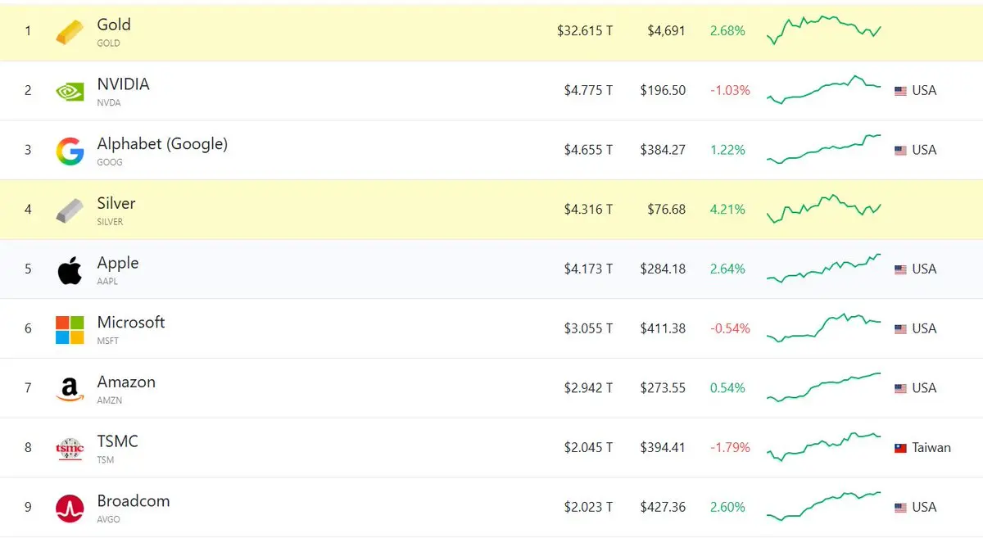Click the Apple price sparkline chart
This screenshot has height=538, width=983.
(824, 268)
